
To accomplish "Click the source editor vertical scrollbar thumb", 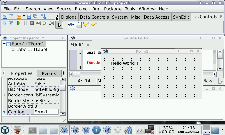I will [220, 56].
